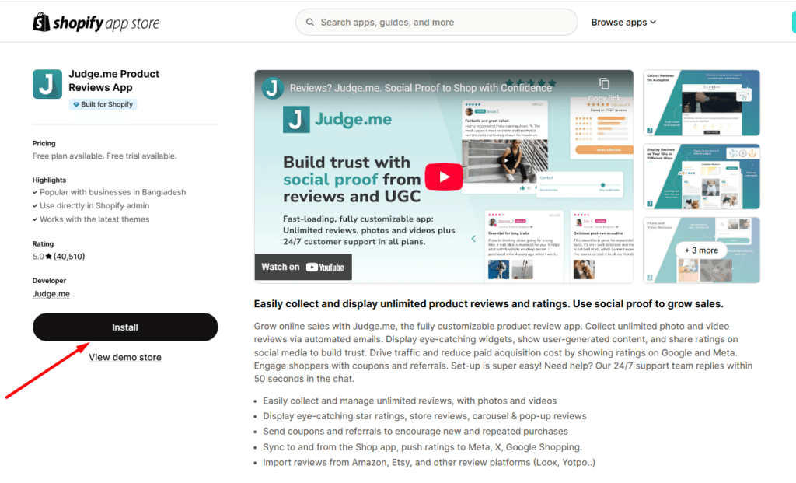The image size is (796, 483).
Task: Click the + 3 more screenshots button
Action: (701, 250)
